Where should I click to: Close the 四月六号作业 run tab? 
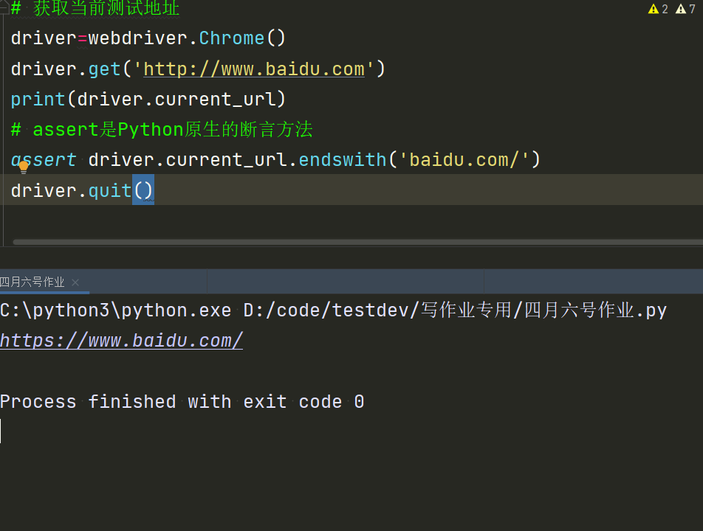click(75, 282)
